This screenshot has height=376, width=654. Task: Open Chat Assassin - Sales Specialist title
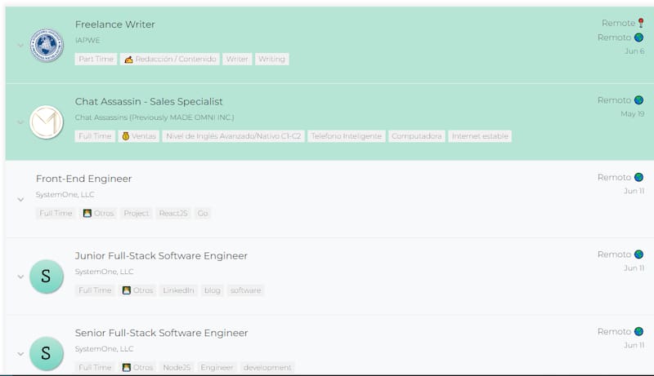click(149, 101)
